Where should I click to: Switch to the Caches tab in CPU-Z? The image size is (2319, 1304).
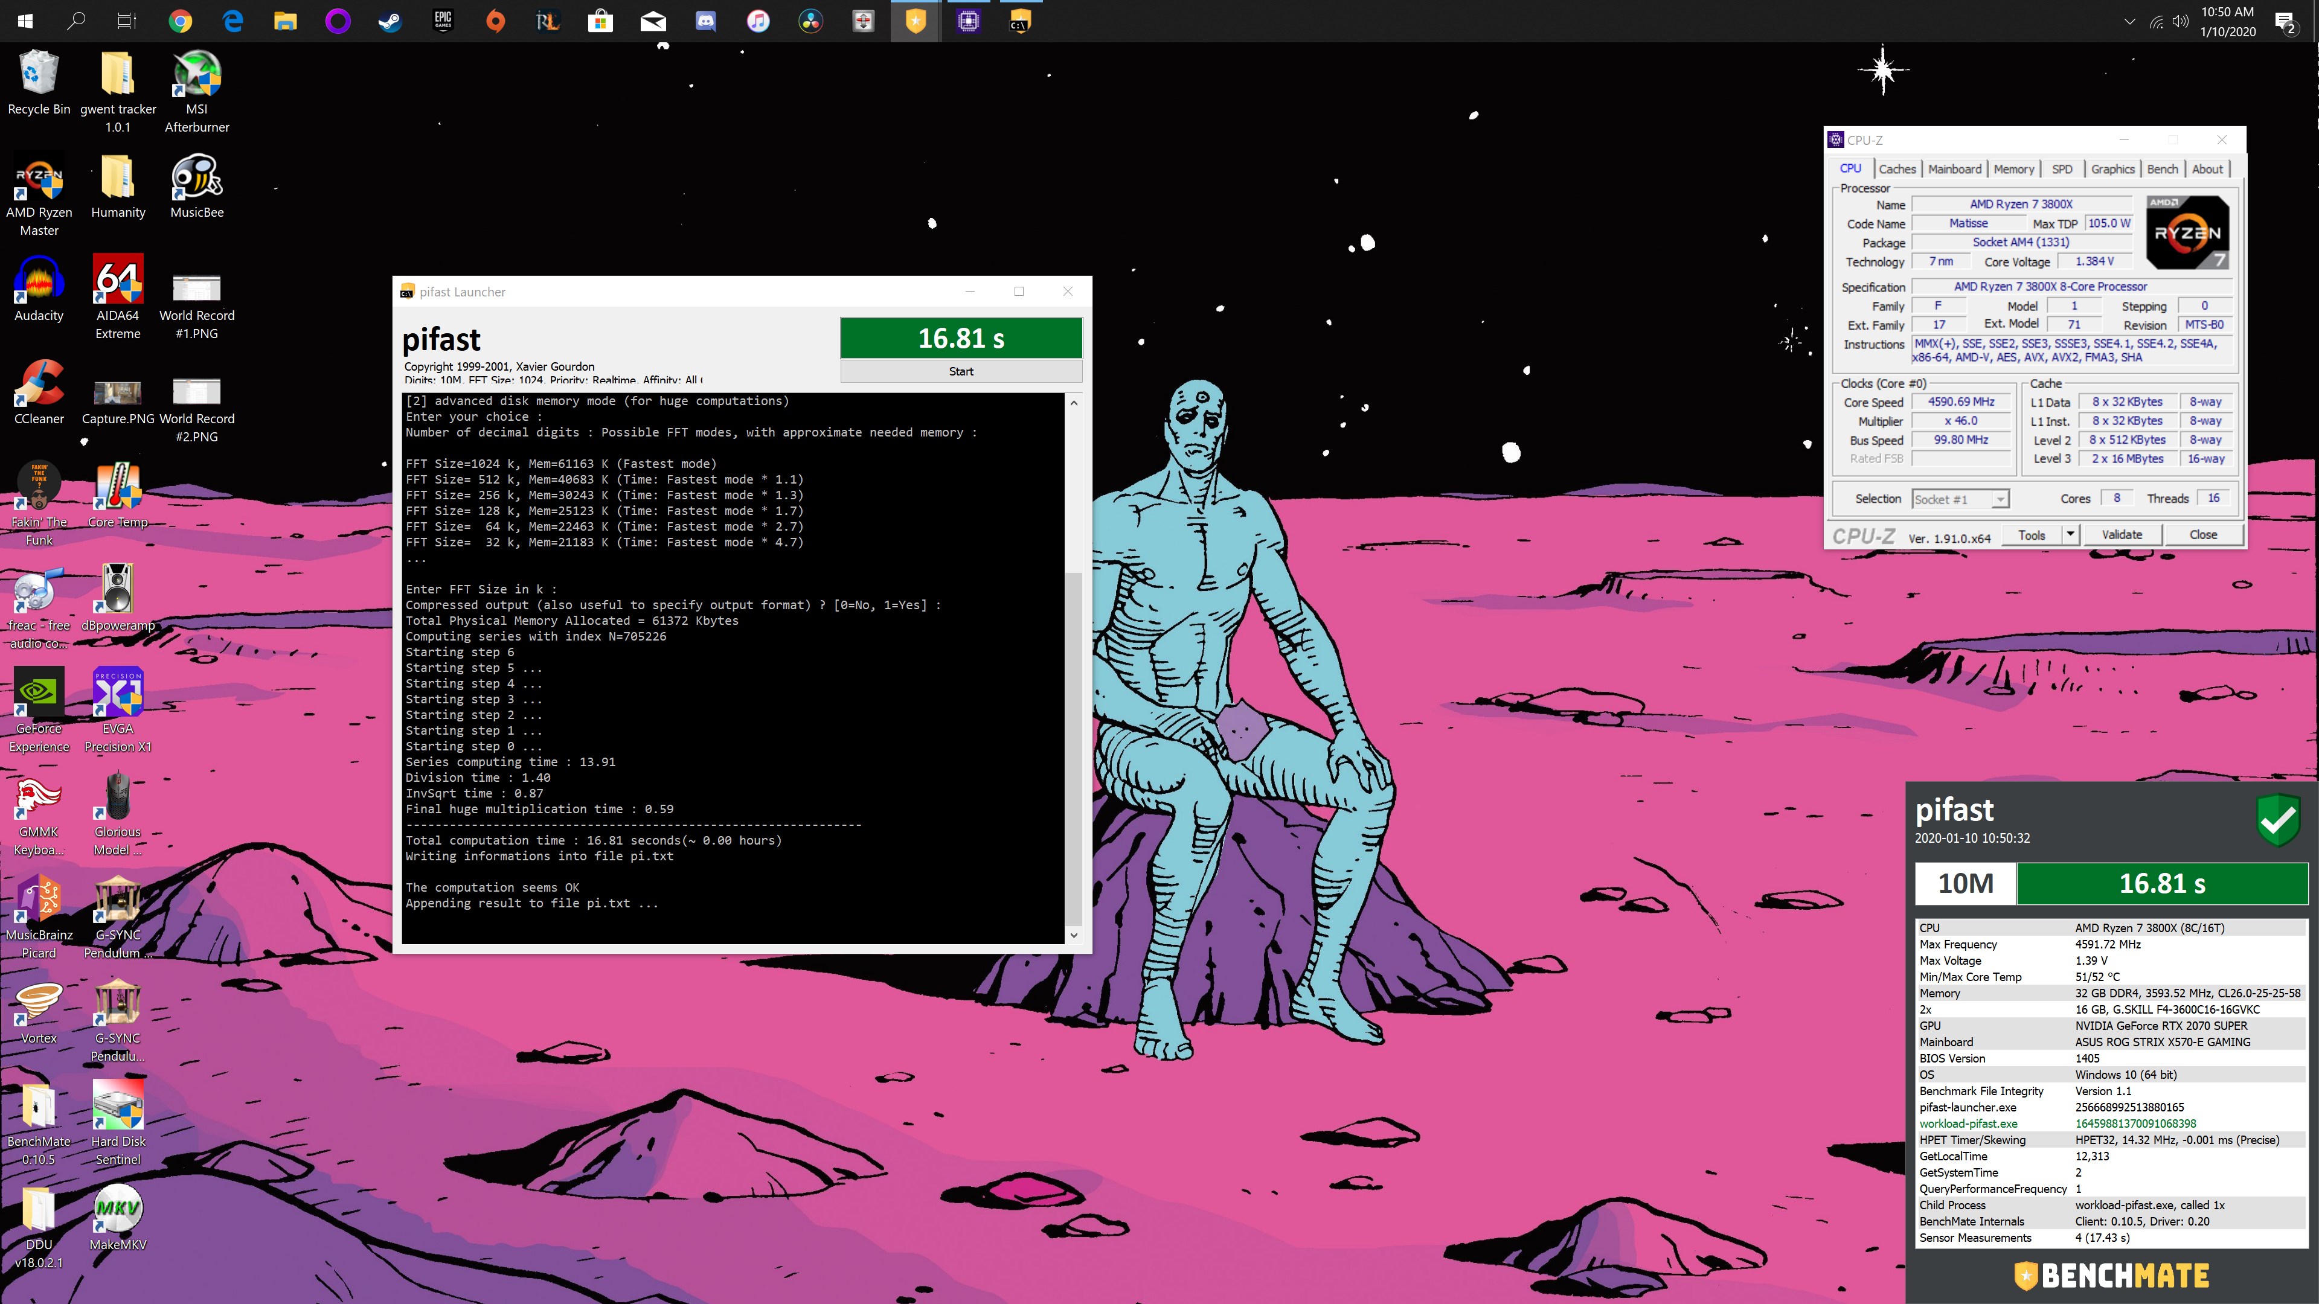[x=1897, y=169]
